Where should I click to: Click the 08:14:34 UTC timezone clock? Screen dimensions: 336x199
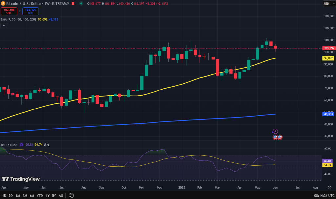click(324, 196)
